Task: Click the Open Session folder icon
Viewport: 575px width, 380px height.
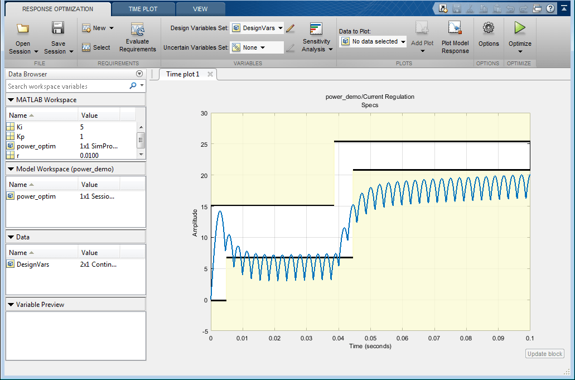Action: (23, 28)
